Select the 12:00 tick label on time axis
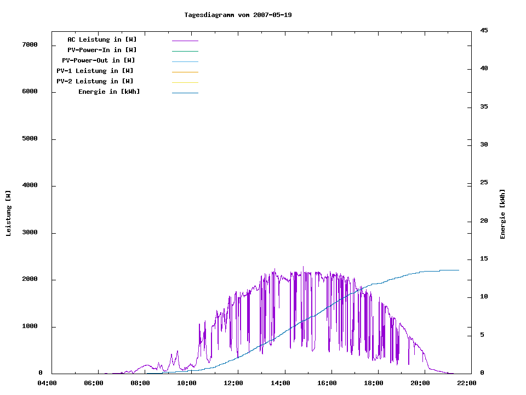Image resolution: width=526 pixels, height=395 pixels. click(x=234, y=383)
